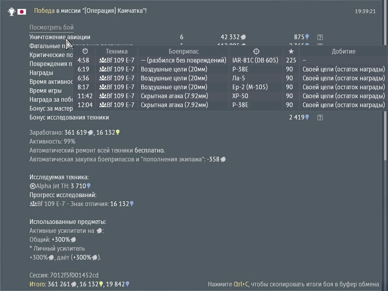Screen dimensions: 388x291
Task: Select "Боеприпас" column header
Action: point(184,51)
